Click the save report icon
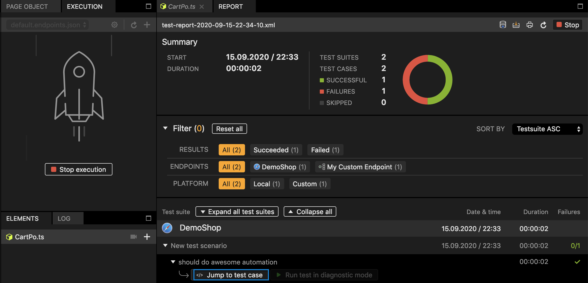The image size is (588, 283). point(516,25)
